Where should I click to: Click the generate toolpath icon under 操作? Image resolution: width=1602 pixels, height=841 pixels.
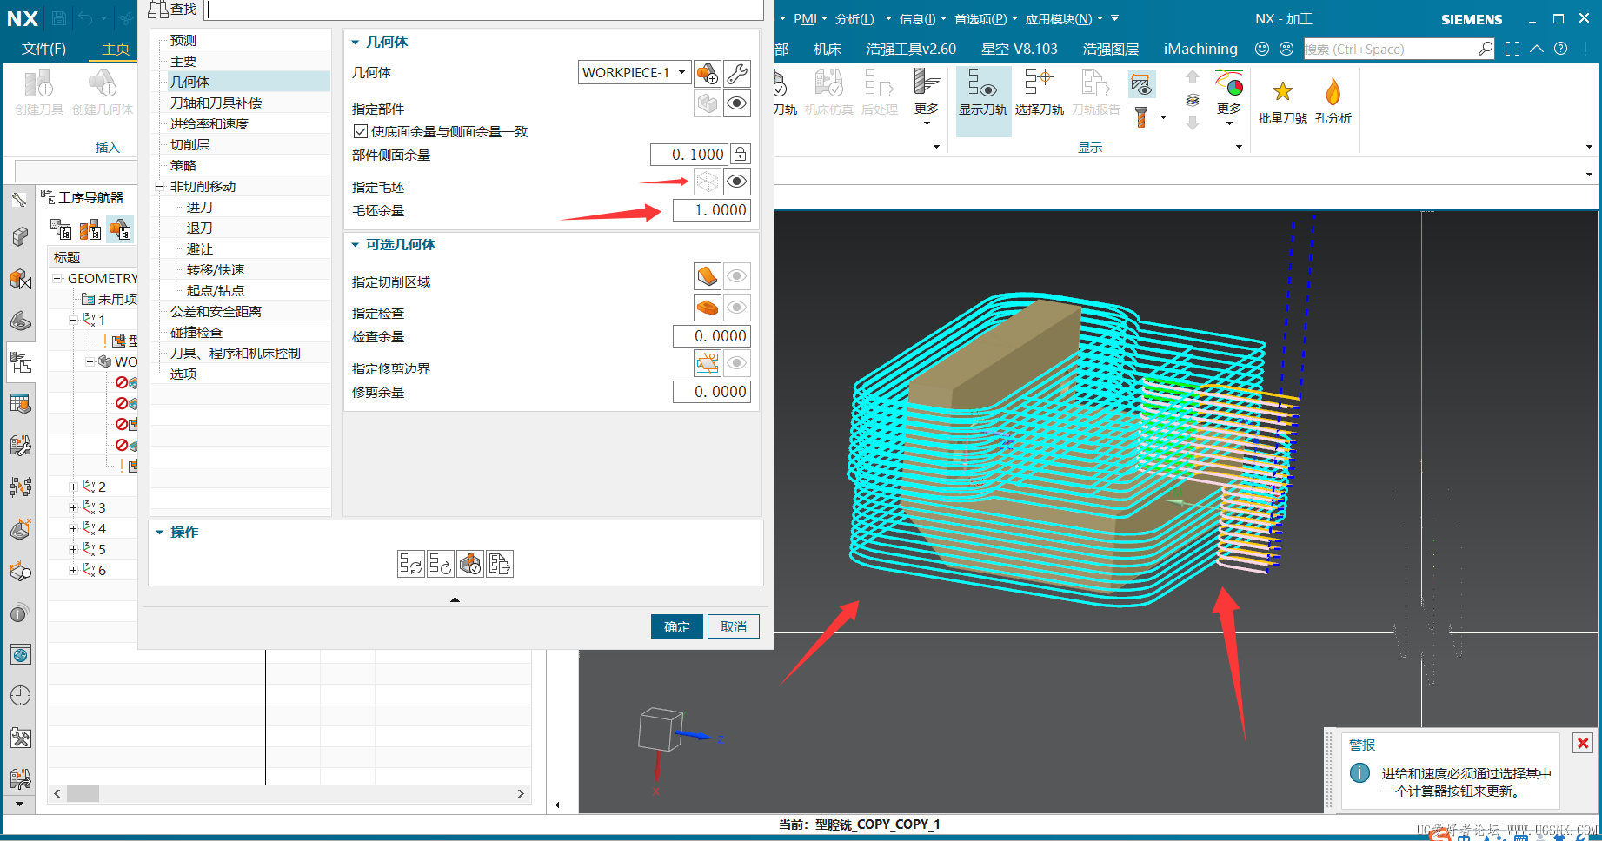pos(410,565)
